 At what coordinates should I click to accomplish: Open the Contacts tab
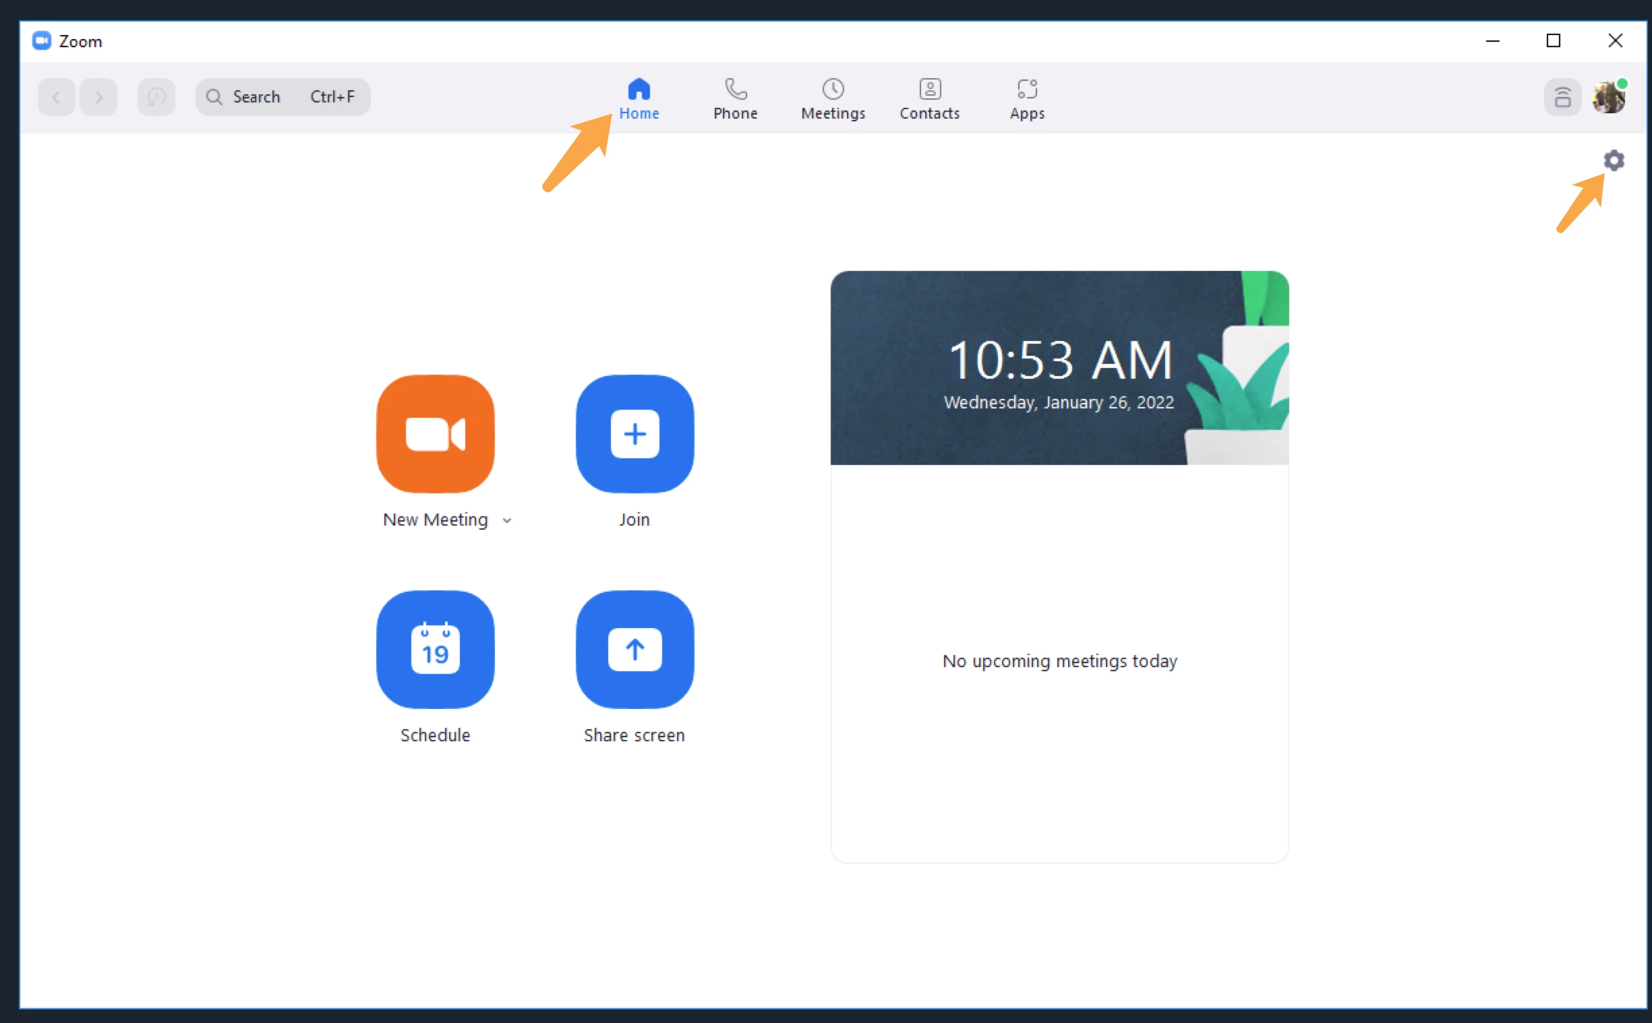[x=929, y=99]
